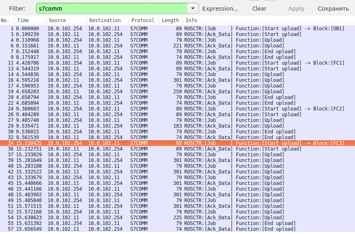The width and height of the screenshot is (355, 234).
Task: Select packet 24 Start upload Block FC2
Action: point(178,109)
